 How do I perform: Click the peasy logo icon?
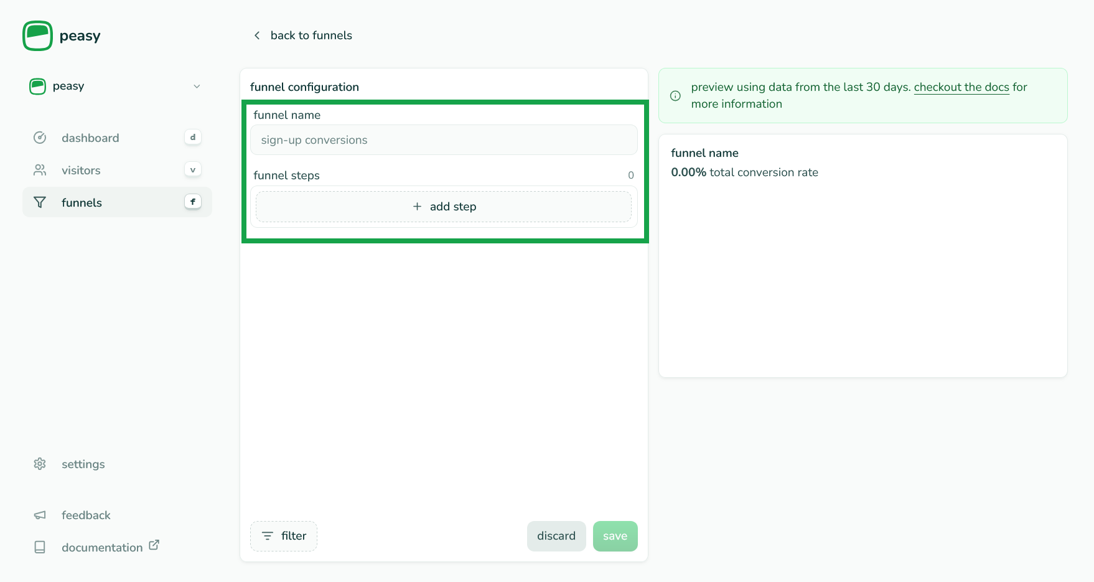pyautogui.click(x=37, y=35)
